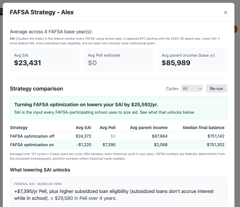Click the Cycles label

(x=172, y=89)
